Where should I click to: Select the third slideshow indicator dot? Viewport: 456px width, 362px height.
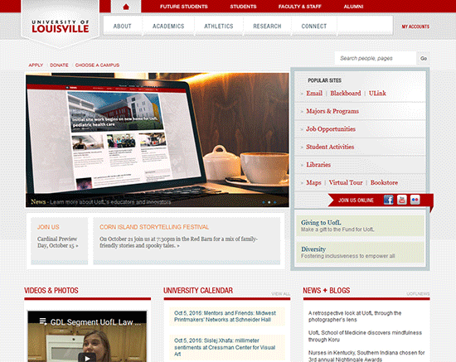pyautogui.click(x=274, y=202)
